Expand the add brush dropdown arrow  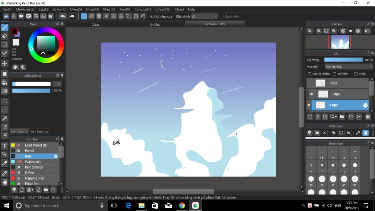33,190
